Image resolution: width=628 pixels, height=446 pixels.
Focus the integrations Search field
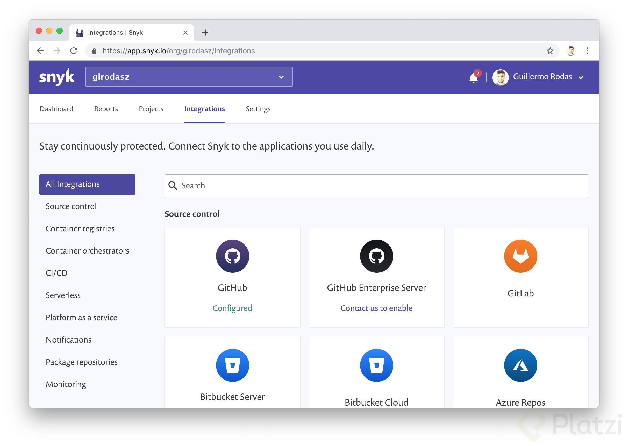(376, 186)
